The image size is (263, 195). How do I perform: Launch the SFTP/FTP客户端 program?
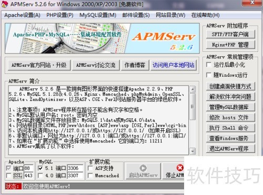pyautogui.click(x=230, y=34)
